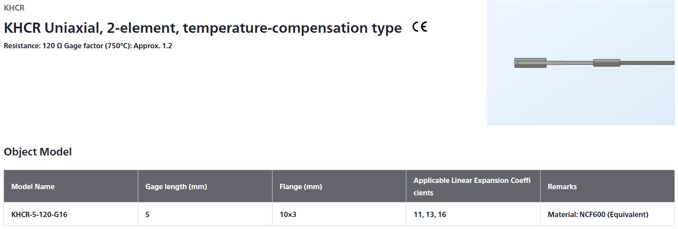Click the Model Name column header

coord(71,186)
